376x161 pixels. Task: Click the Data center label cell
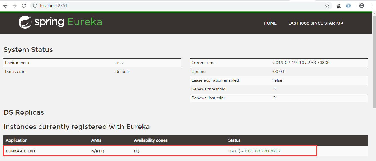16,71
